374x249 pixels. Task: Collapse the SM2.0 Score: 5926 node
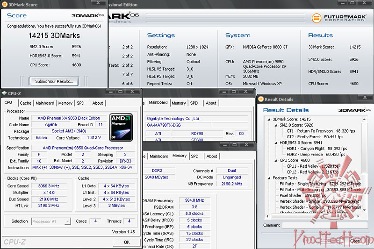tap(276, 125)
